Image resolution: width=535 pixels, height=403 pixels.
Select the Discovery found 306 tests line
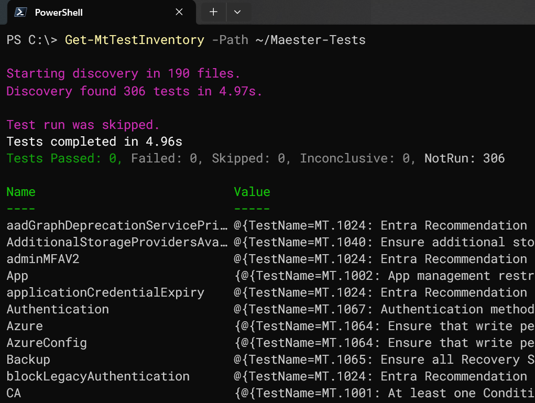click(133, 91)
